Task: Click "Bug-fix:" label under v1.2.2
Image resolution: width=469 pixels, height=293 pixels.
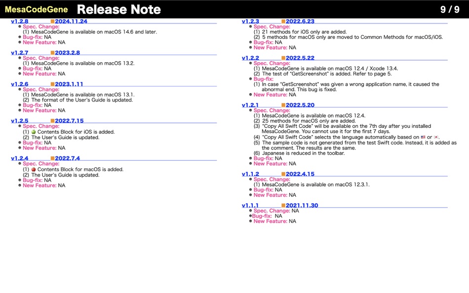Action: coord(263,79)
